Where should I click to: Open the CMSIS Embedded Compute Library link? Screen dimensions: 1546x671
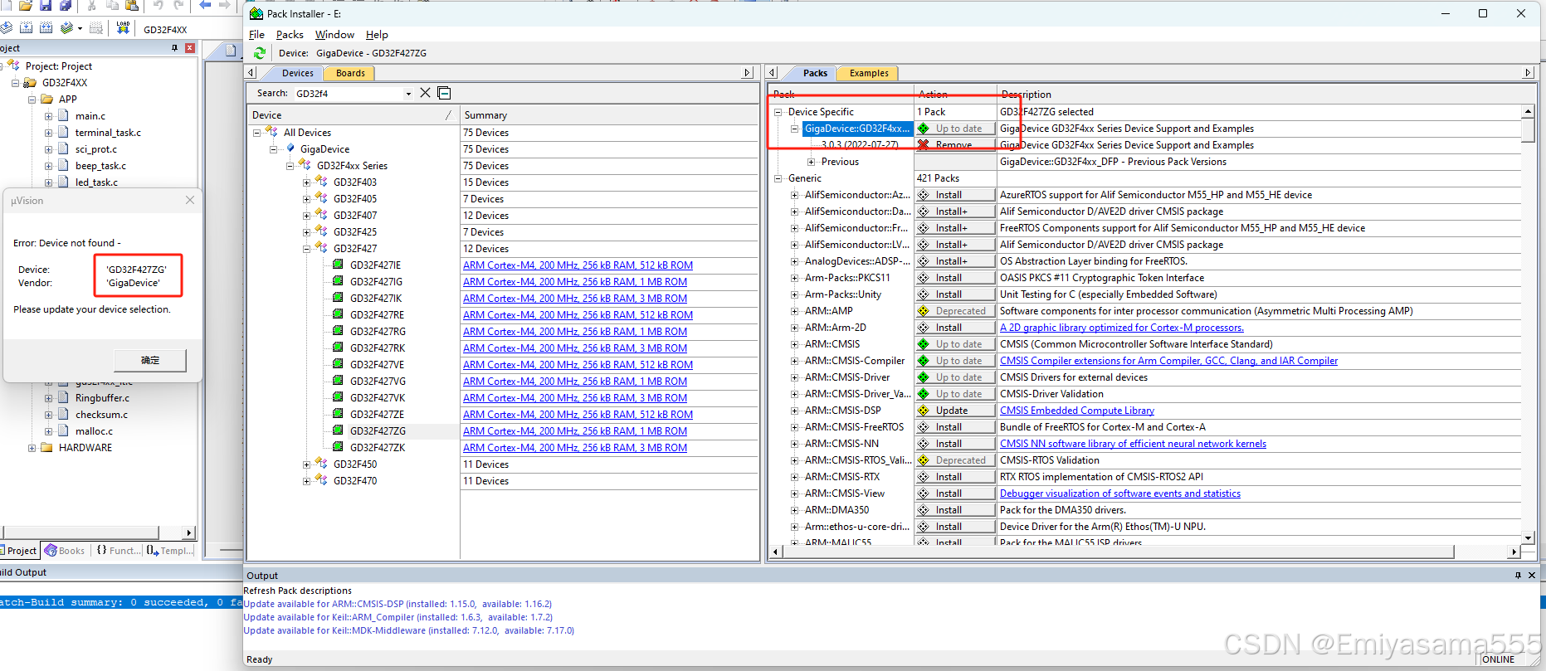pos(1076,410)
